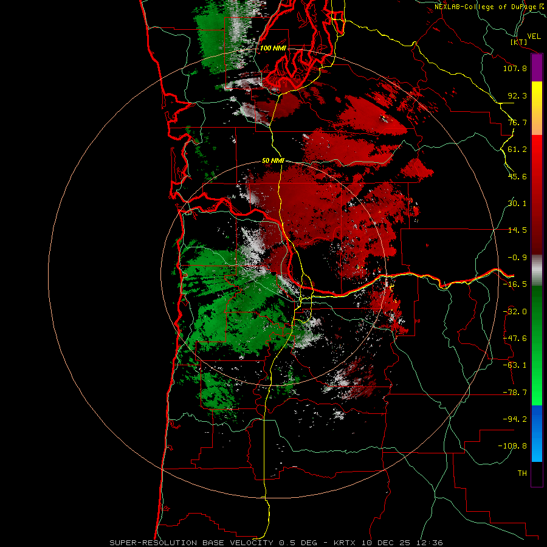Click the -0.9 velocity scale value

(x=517, y=258)
